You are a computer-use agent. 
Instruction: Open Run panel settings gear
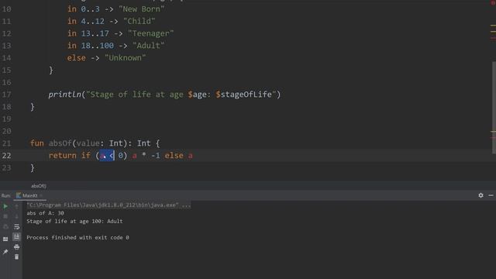point(480,195)
